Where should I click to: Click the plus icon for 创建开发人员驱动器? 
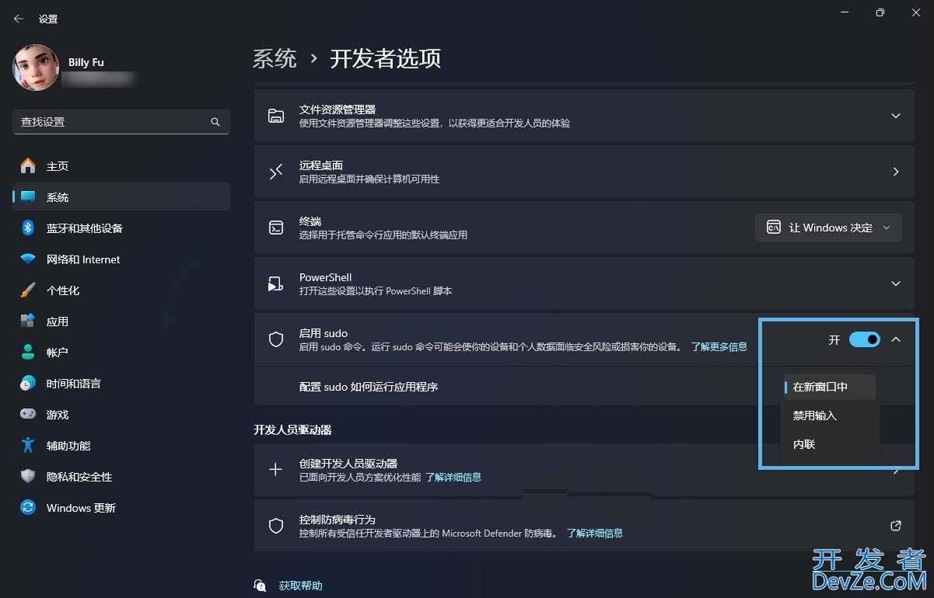(276, 470)
